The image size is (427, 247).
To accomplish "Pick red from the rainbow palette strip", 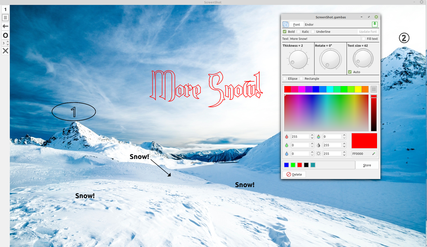I will pos(288,89).
